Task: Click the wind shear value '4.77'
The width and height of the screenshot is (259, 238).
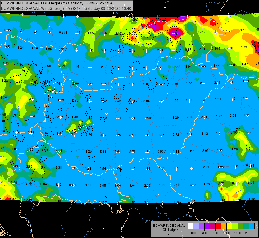Action: tap(219, 116)
